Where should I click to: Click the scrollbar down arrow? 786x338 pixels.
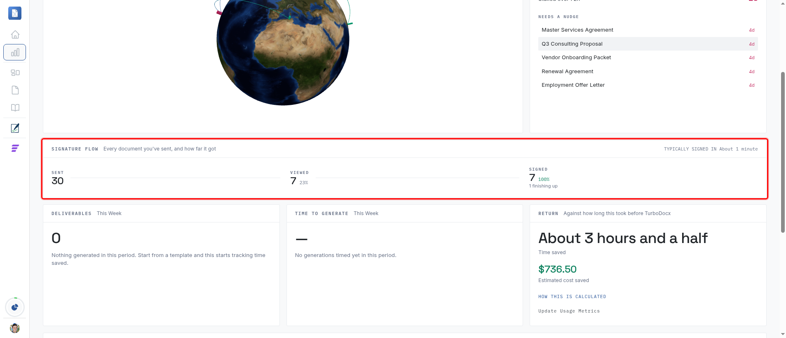pos(783,334)
